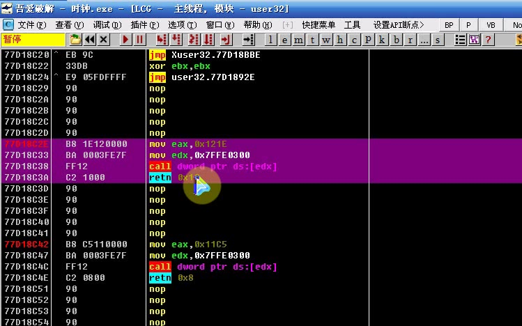
Task: Expand the 设置API断点 menu
Action: [x=398, y=24]
